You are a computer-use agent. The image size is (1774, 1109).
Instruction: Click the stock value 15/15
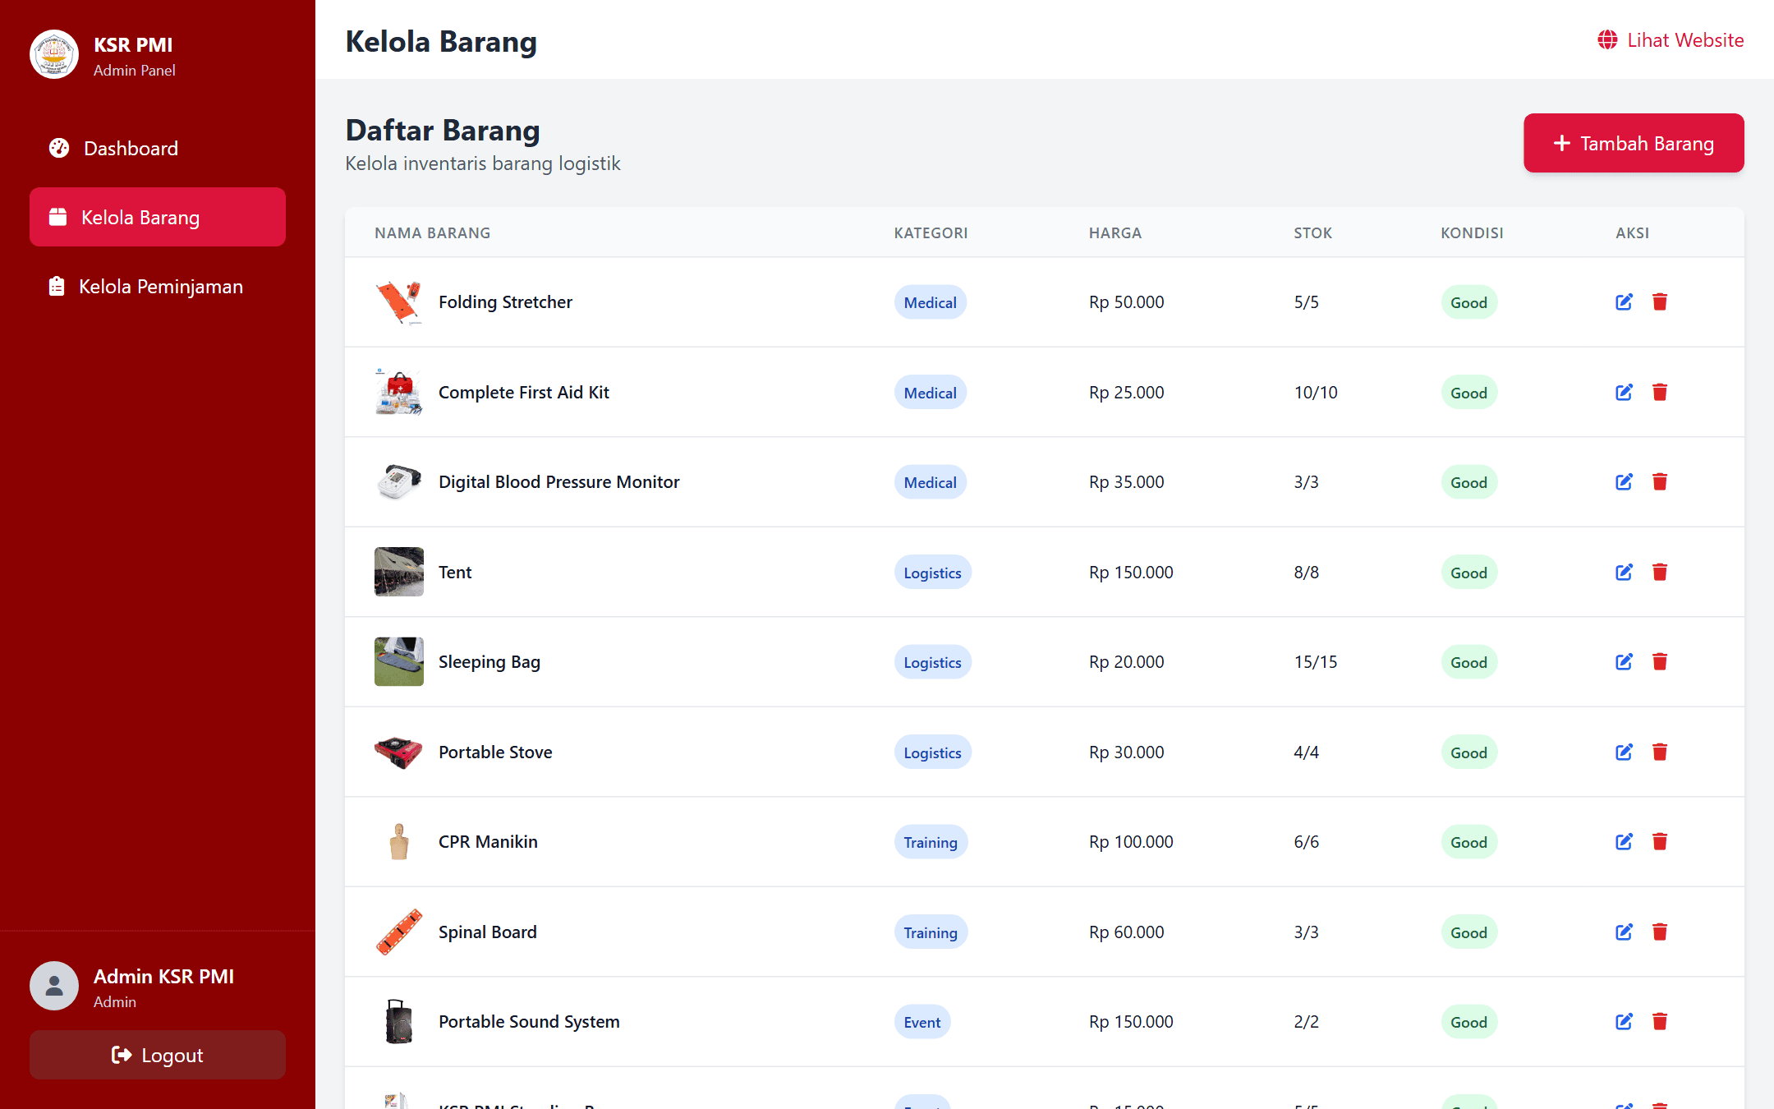click(x=1316, y=662)
